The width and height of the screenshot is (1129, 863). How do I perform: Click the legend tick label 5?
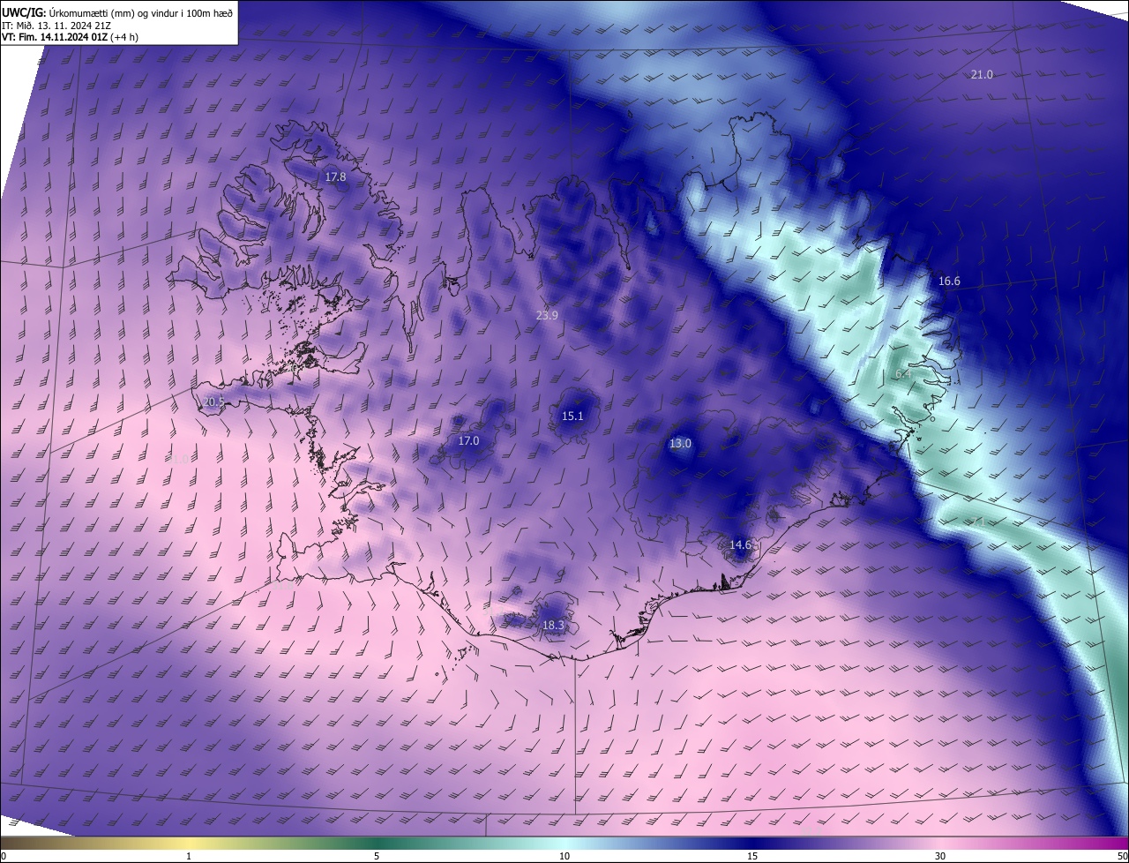click(x=377, y=856)
